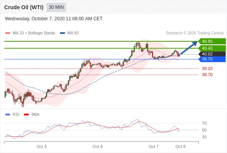Click the Research © 2020 Trading Central text

(195, 33)
